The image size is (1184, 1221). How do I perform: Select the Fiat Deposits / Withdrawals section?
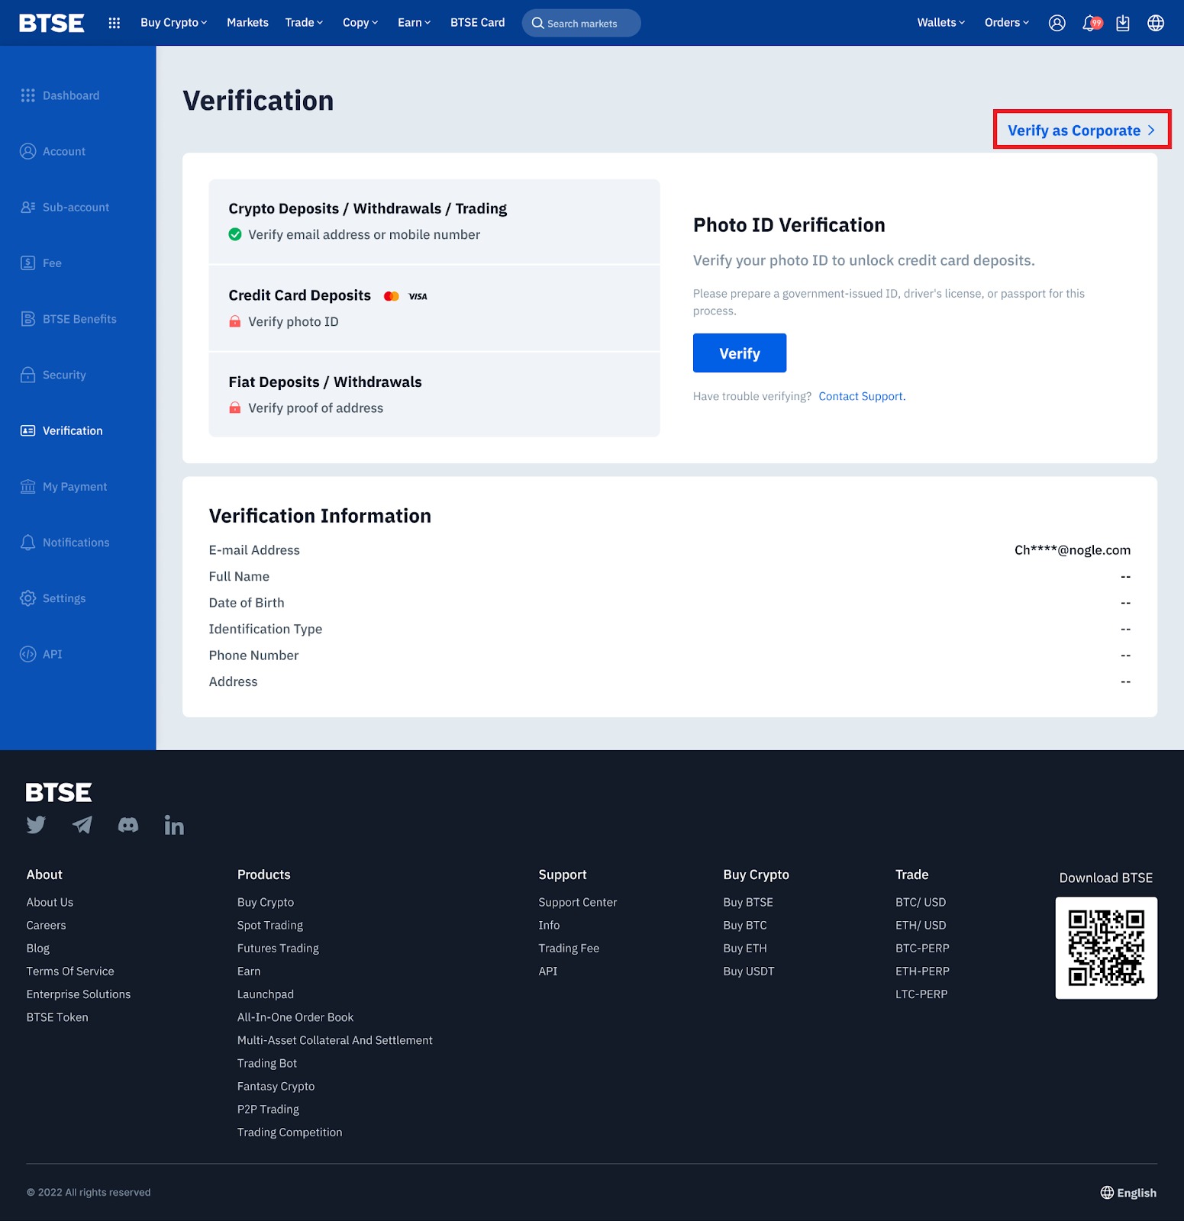click(434, 395)
